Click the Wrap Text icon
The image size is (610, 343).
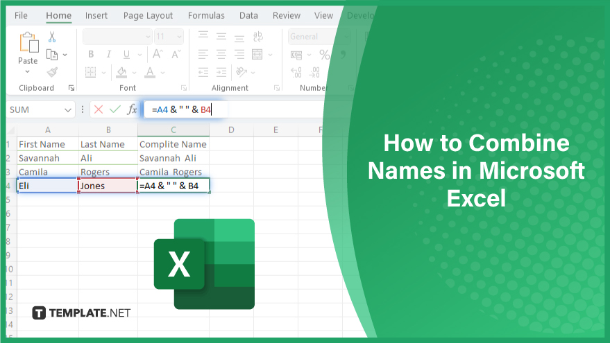257,36
